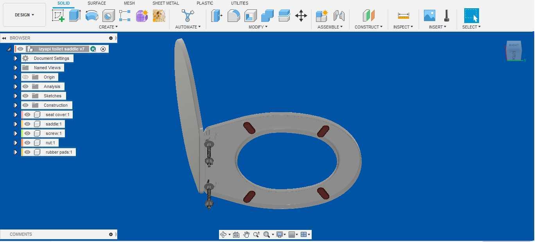Open the DESIGN workspace dropdown
The width and height of the screenshot is (535, 242).
click(24, 15)
